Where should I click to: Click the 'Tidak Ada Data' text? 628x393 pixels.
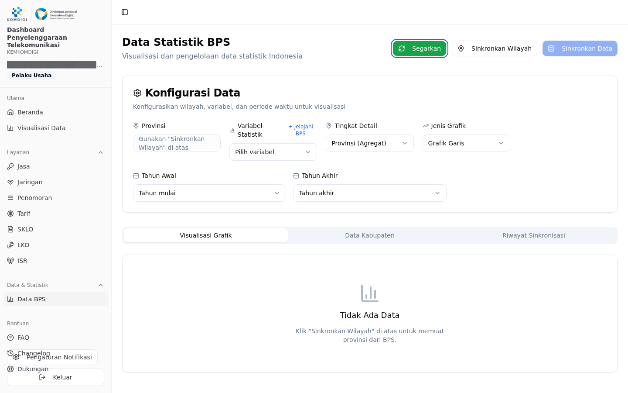tap(370, 315)
